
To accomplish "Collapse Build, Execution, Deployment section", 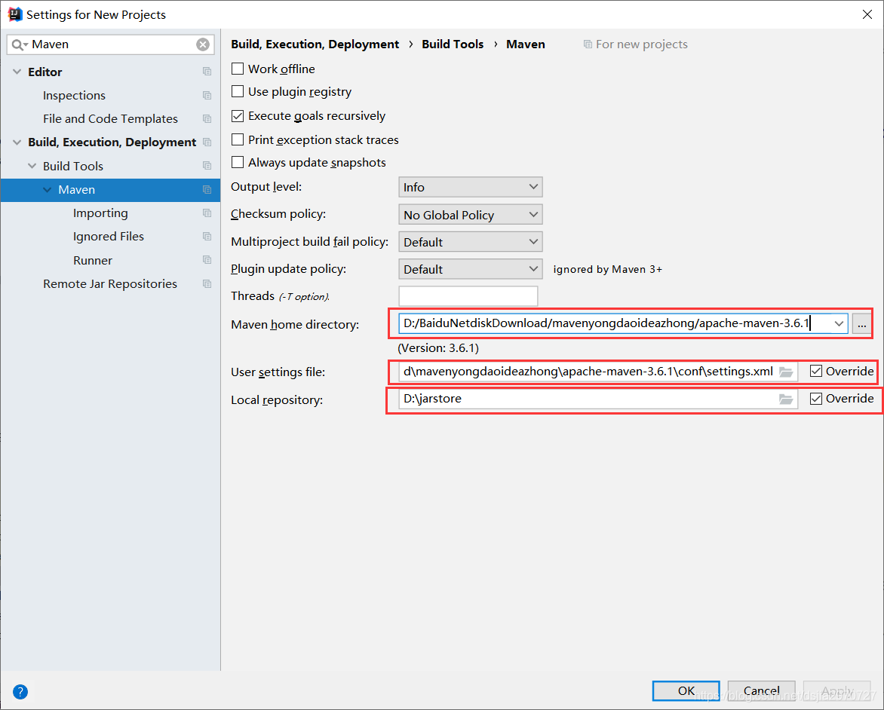I will click(x=17, y=142).
